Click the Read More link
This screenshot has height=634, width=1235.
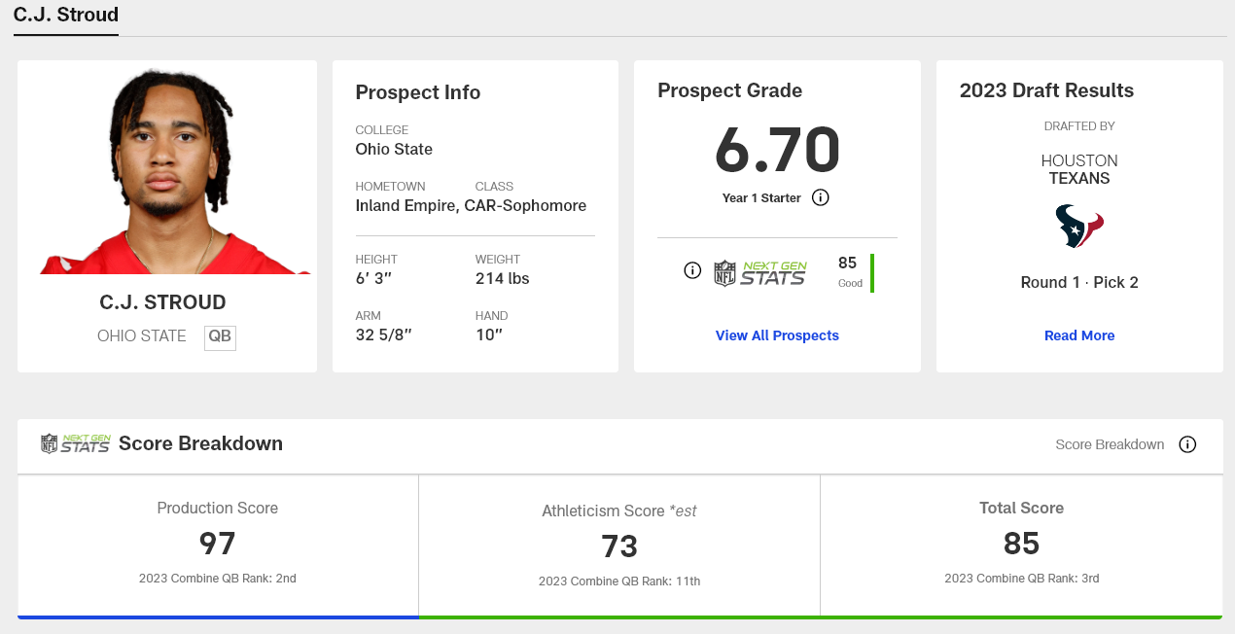(x=1079, y=335)
